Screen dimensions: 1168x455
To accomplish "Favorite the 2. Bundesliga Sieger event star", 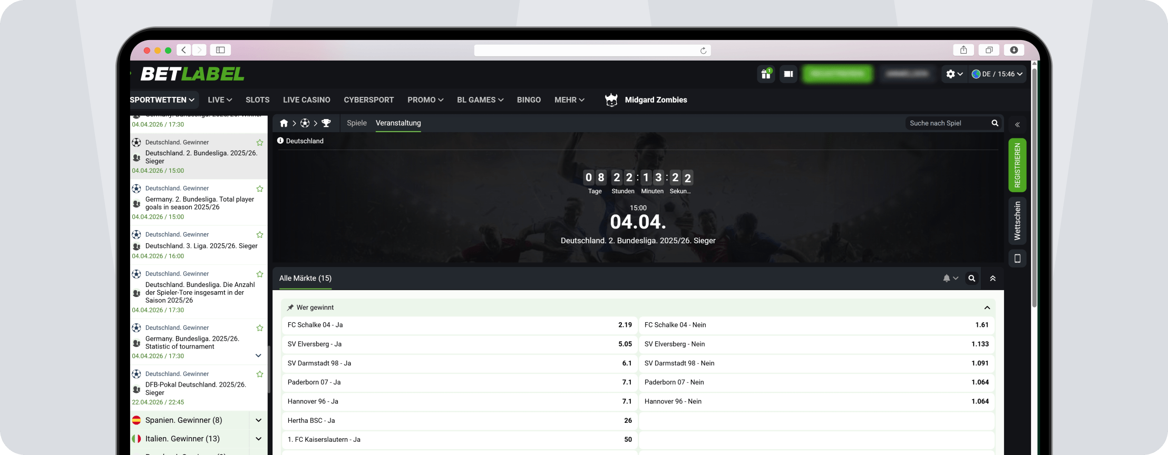I will [259, 143].
